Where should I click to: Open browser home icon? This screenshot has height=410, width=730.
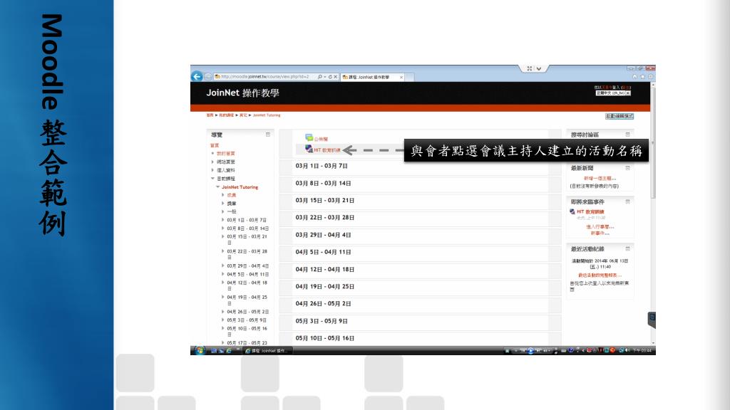coord(634,76)
